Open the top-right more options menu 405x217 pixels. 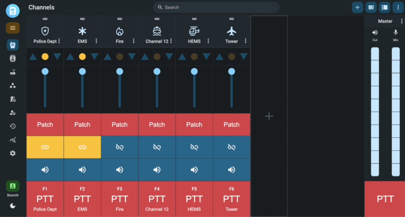(x=397, y=7)
